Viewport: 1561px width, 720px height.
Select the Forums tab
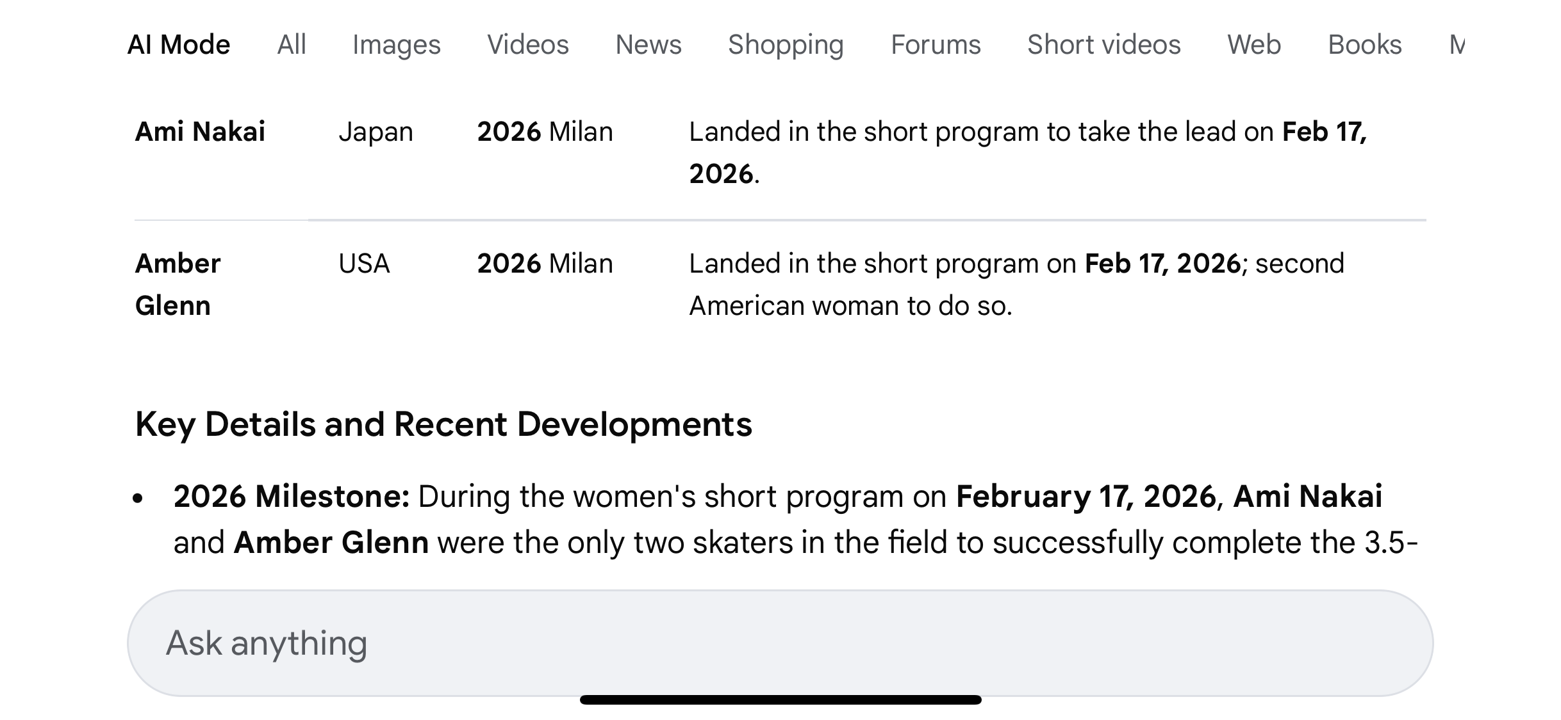point(936,45)
